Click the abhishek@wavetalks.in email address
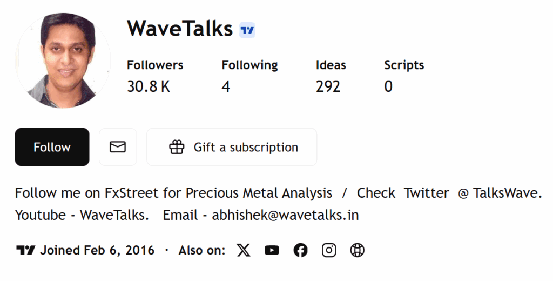 [285, 215]
